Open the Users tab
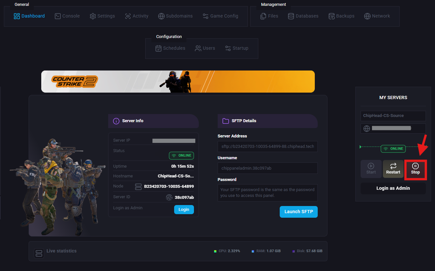Screen dimensions: 435x271 (205, 48)
